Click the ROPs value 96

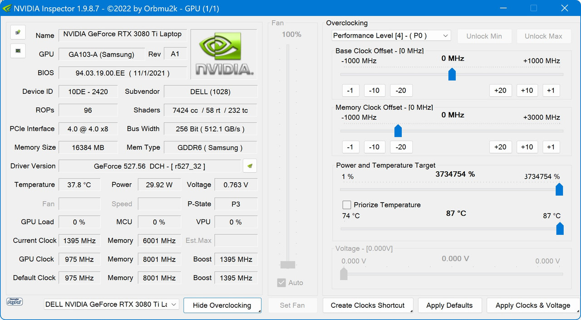(88, 110)
